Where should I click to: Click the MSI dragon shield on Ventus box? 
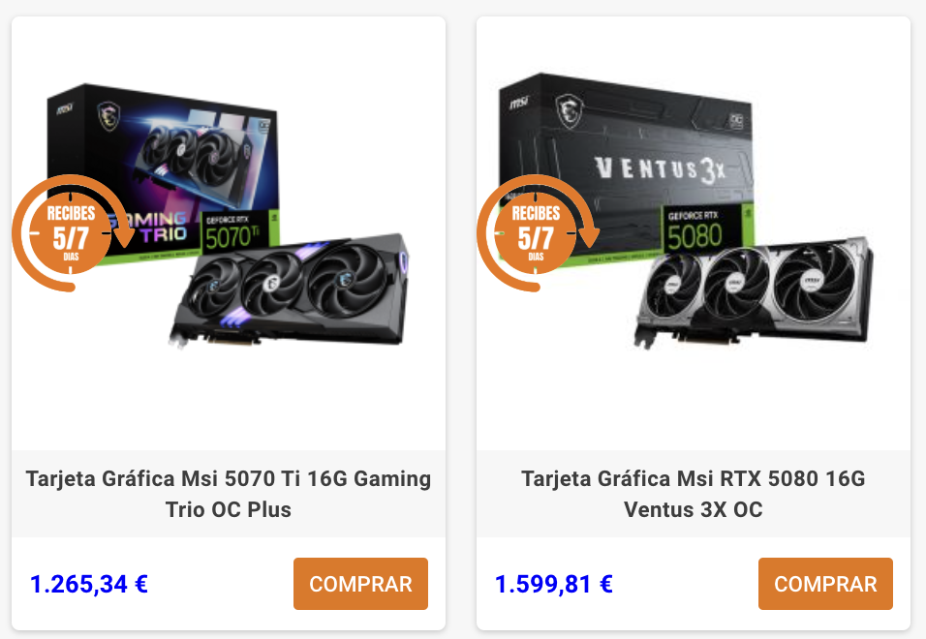pos(570,111)
